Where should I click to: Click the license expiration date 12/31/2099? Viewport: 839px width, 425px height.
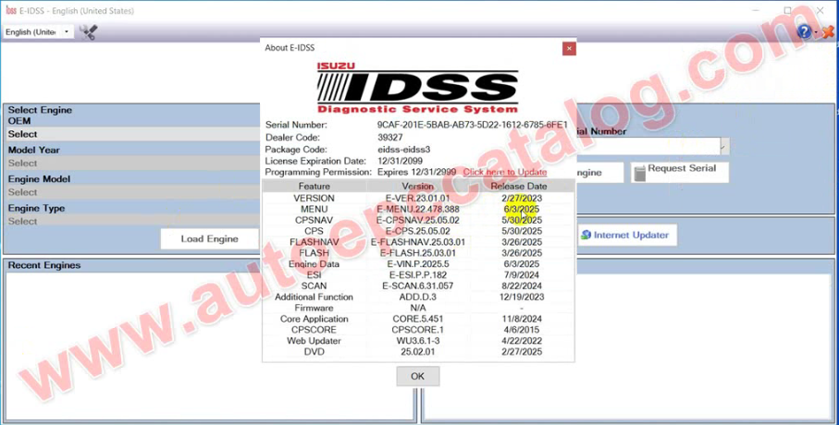click(400, 161)
